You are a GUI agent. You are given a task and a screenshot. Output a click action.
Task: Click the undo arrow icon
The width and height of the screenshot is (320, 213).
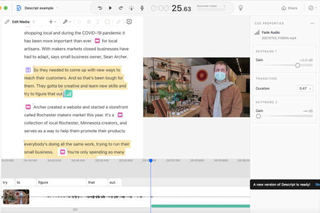point(100,8)
